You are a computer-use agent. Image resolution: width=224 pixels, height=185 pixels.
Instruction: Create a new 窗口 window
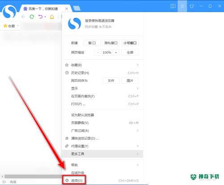pos(92,43)
